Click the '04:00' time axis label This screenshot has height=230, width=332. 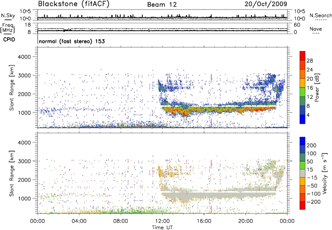point(79,221)
